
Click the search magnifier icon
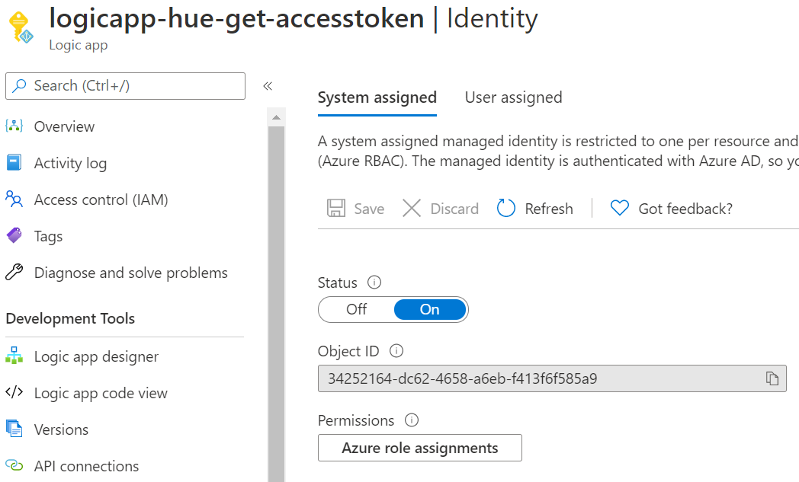[x=19, y=85]
